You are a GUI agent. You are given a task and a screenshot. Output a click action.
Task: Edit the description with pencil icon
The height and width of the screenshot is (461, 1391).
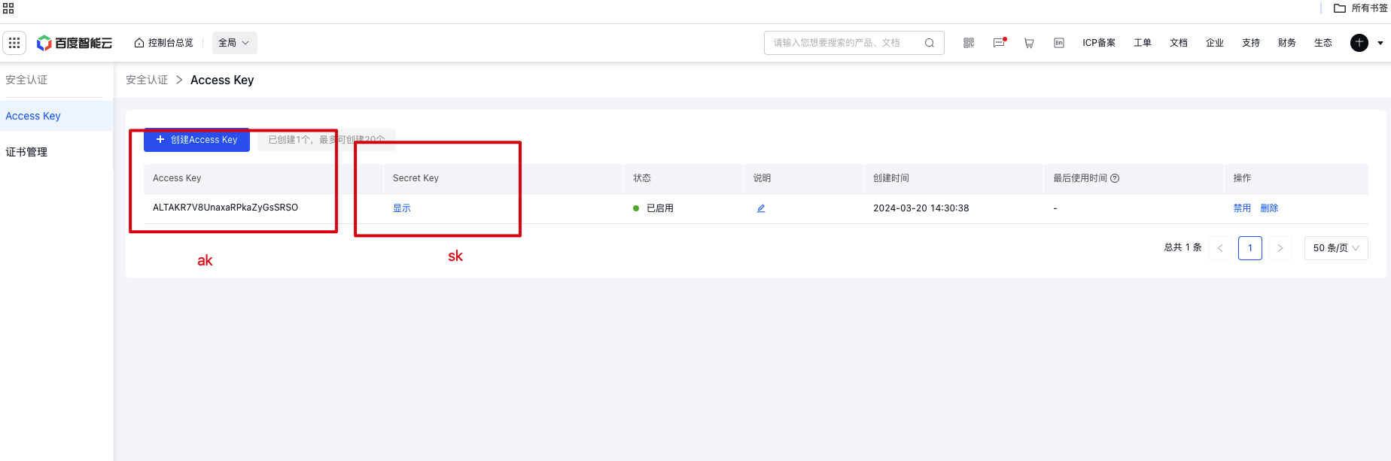pos(761,208)
